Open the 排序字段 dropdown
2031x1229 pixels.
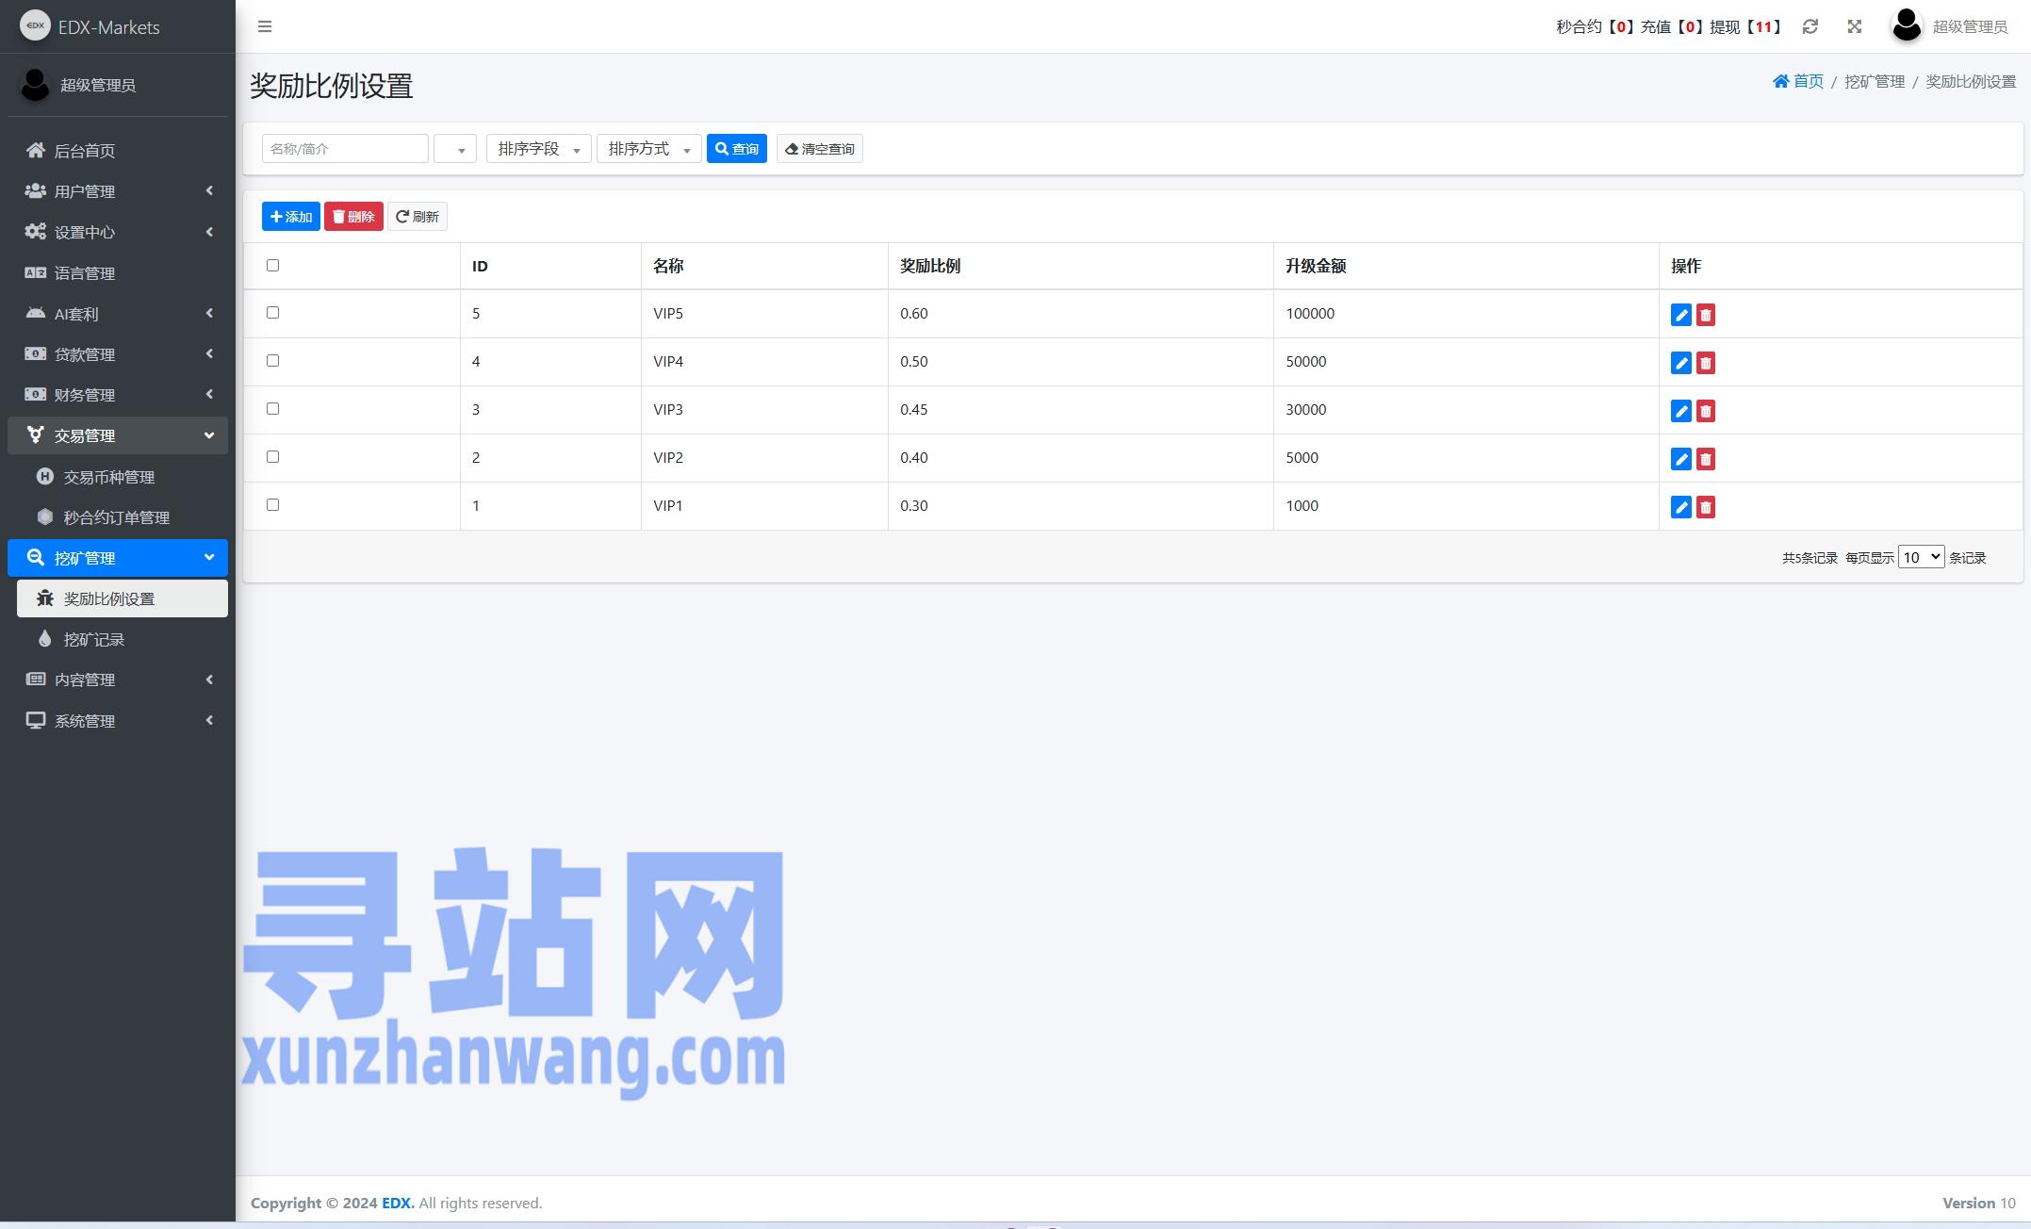(538, 149)
